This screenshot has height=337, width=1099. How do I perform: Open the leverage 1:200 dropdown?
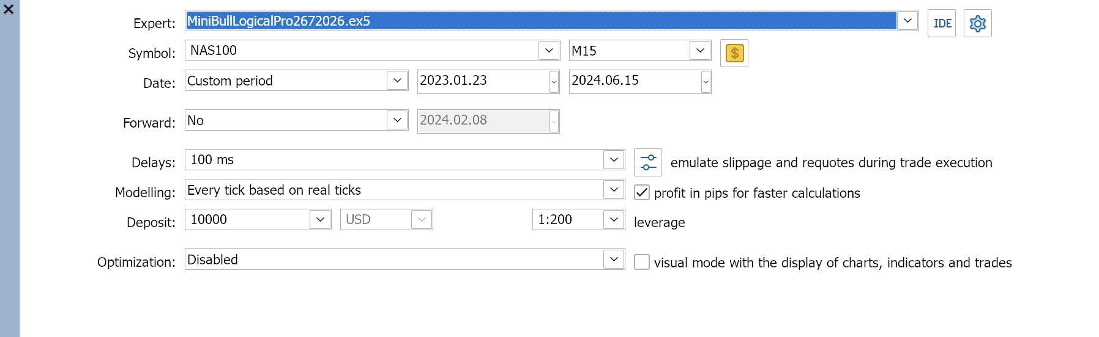click(x=614, y=220)
